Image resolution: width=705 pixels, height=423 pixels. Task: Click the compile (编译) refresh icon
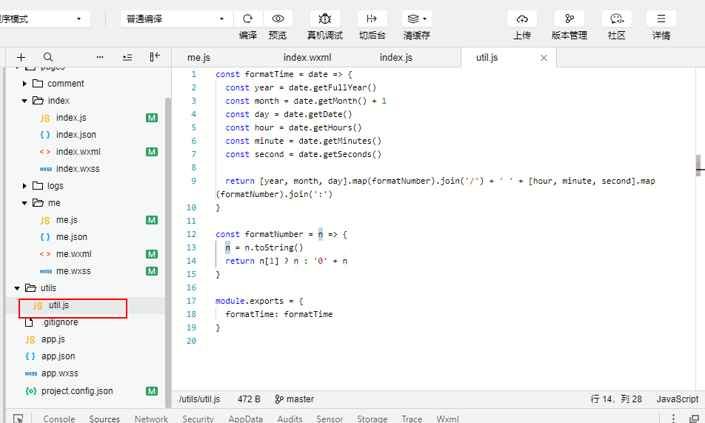pyautogui.click(x=248, y=19)
